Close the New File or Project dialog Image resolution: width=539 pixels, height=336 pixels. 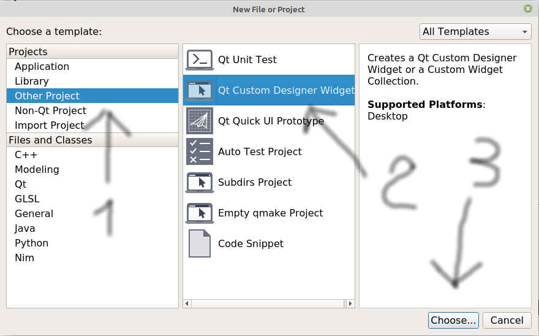[527, 9]
